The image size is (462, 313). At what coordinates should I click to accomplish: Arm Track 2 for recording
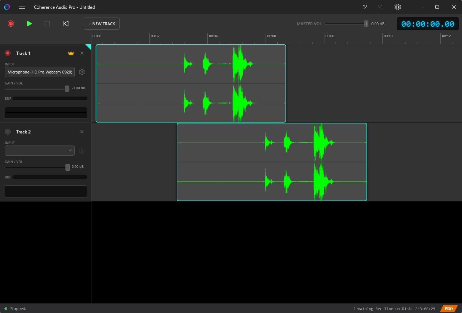point(8,132)
